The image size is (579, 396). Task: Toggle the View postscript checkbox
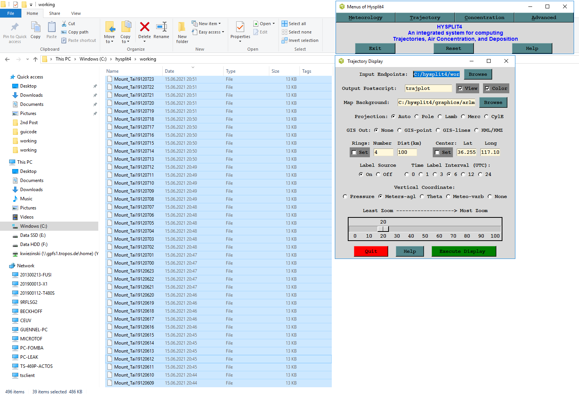click(460, 88)
